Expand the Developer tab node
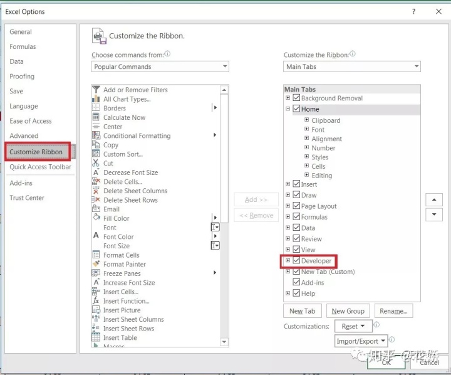 click(x=288, y=260)
